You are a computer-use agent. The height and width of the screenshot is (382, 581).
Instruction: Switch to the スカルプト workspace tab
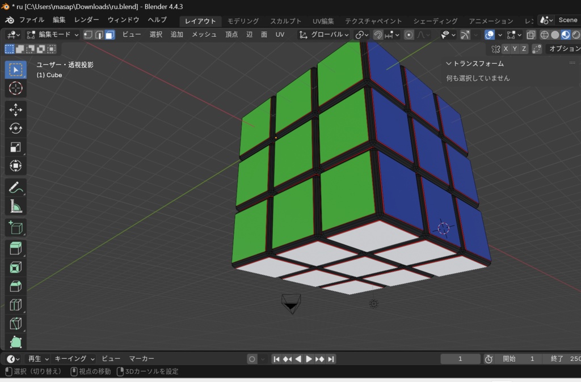286,21
